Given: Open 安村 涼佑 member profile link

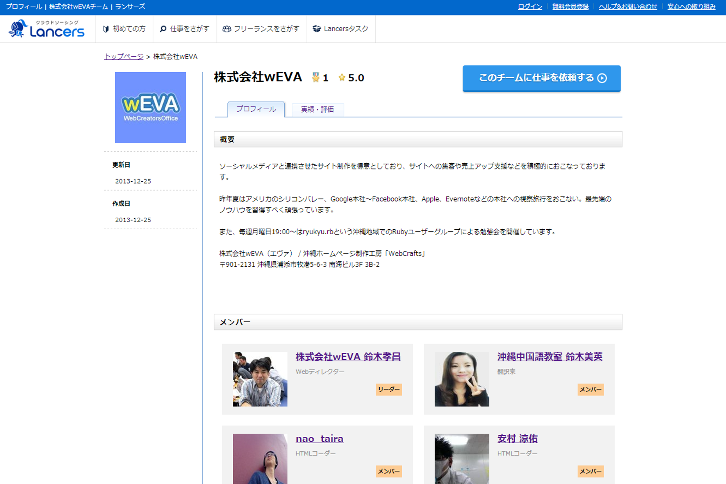Looking at the screenshot, I should 517,439.
